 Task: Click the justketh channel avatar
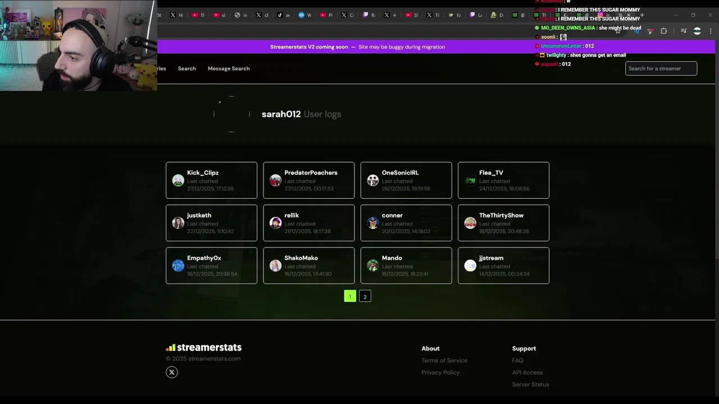(178, 223)
